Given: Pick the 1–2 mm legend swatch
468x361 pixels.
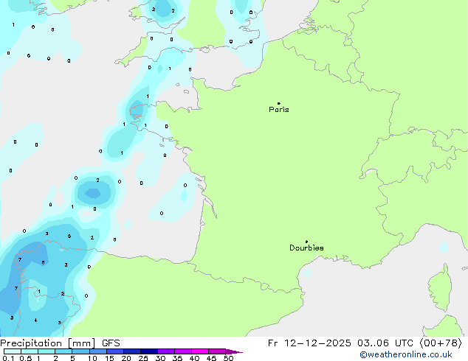Looking at the screenshot, I should coord(47,351).
